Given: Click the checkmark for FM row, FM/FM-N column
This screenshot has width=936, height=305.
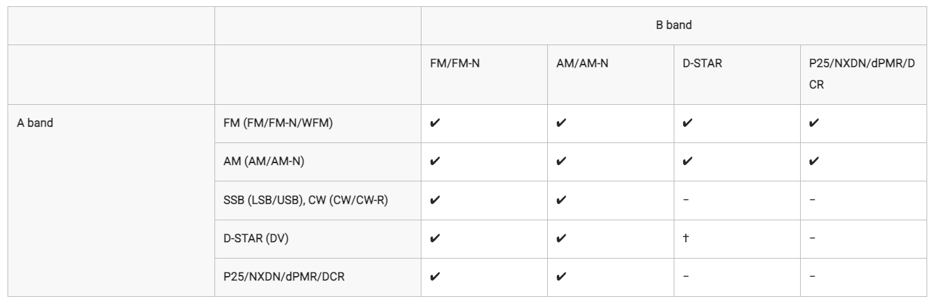Looking at the screenshot, I should [434, 122].
